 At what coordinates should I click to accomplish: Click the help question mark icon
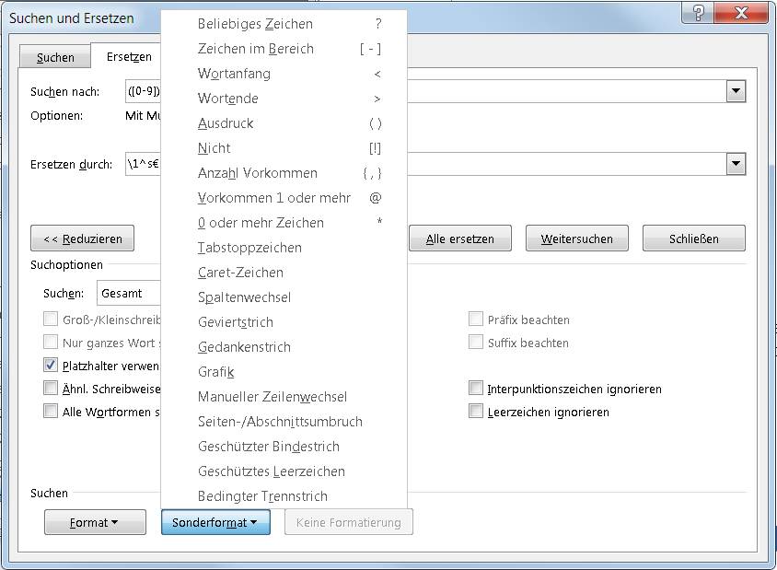[701, 16]
